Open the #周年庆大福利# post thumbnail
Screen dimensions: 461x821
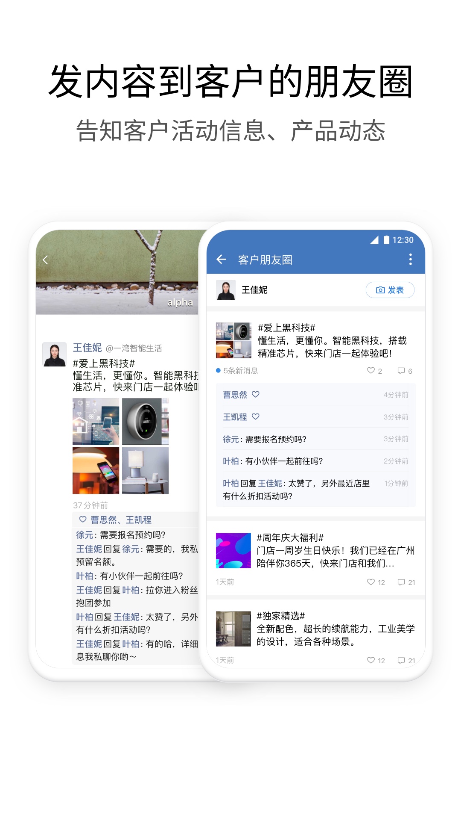click(x=233, y=550)
